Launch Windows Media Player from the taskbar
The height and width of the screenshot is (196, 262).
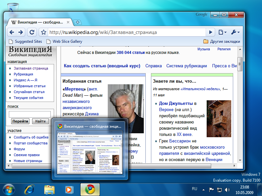(x=69, y=190)
